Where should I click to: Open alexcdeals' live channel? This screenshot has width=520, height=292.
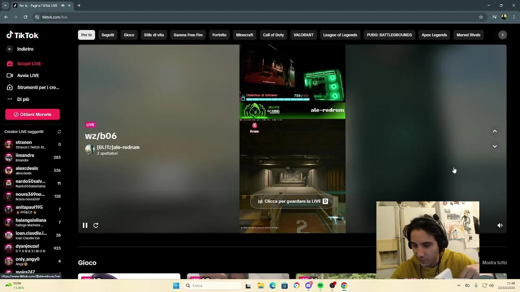32,170
